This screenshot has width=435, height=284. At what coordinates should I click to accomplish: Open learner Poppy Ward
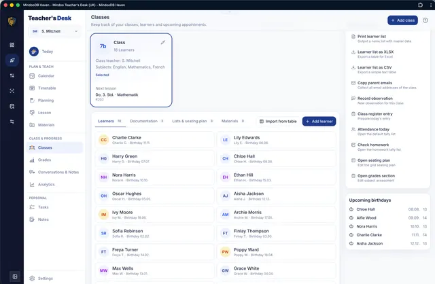click(277, 252)
